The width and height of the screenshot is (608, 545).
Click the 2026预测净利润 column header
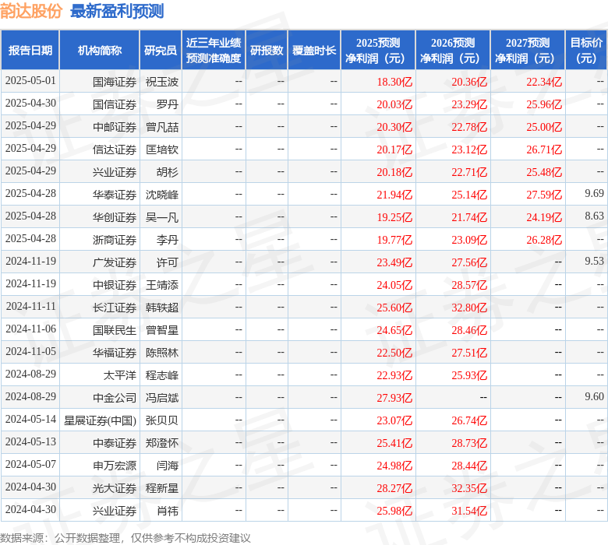click(453, 51)
